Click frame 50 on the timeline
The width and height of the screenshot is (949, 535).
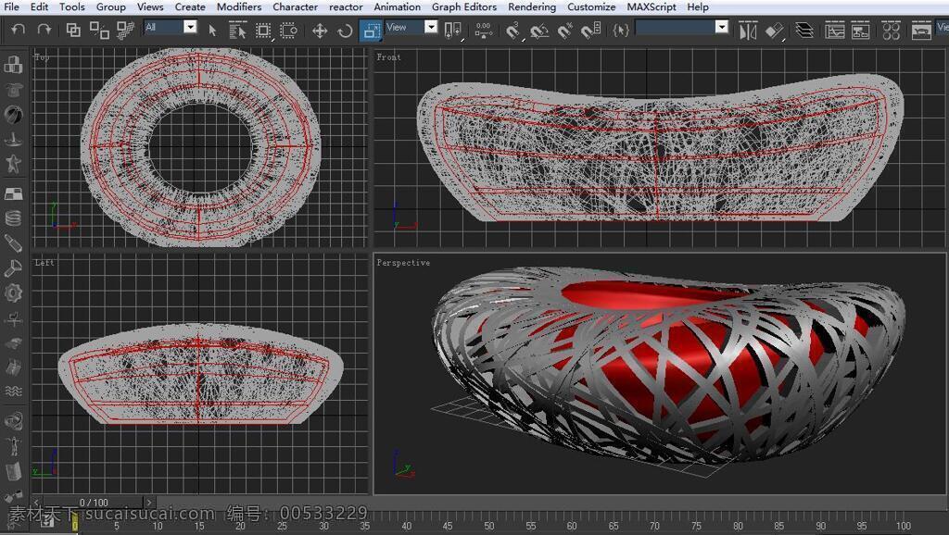click(x=489, y=526)
